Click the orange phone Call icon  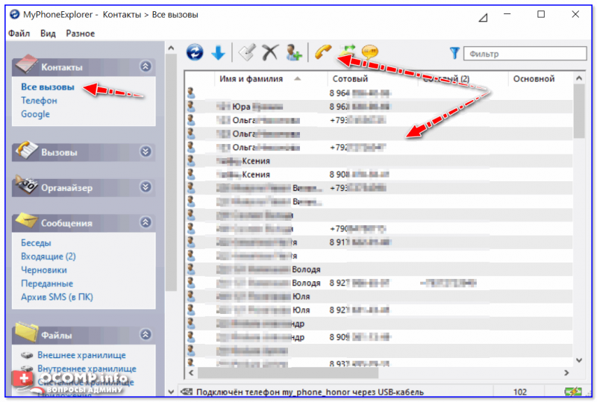(x=323, y=52)
